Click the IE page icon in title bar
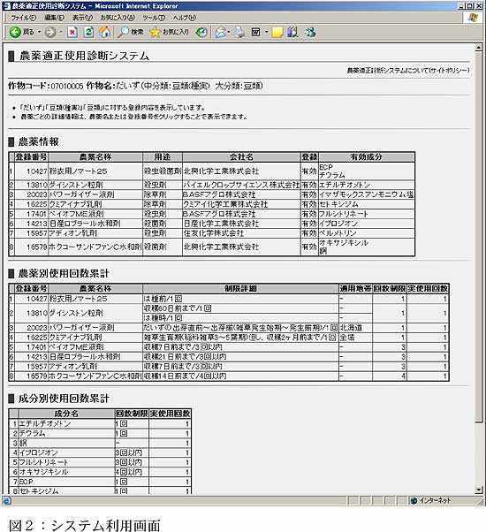This screenshot has width=486, height=532. click(7, 6)
